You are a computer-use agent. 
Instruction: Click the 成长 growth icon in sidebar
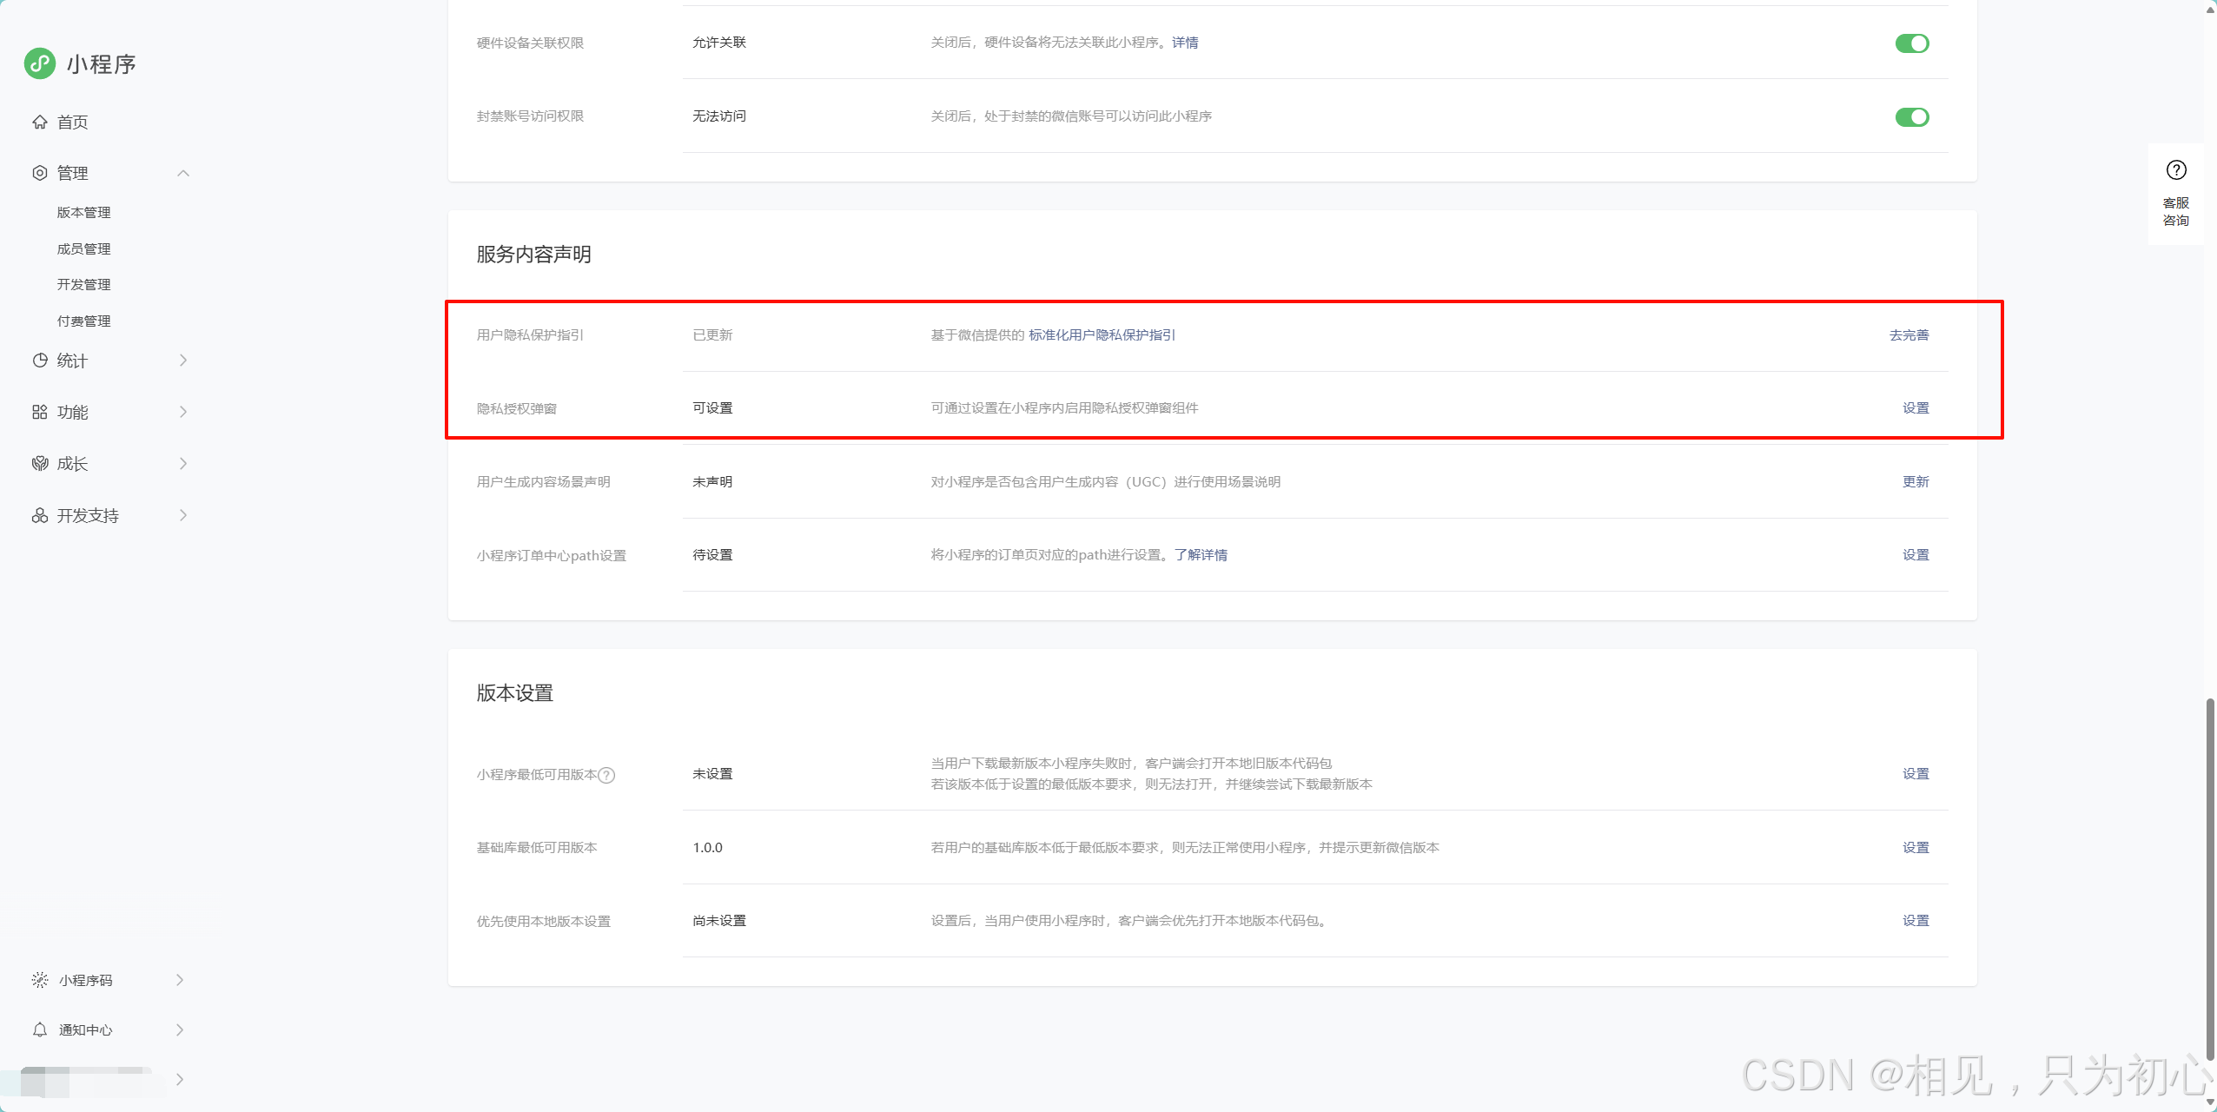[x=40, y=463]
